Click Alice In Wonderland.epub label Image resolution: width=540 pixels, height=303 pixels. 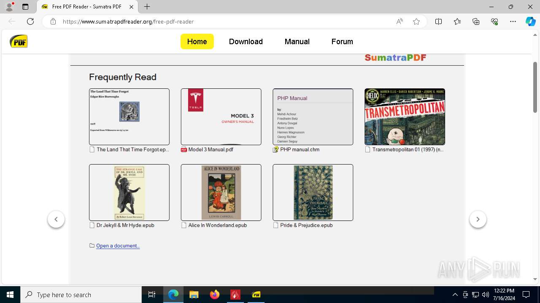pos(218,225)
